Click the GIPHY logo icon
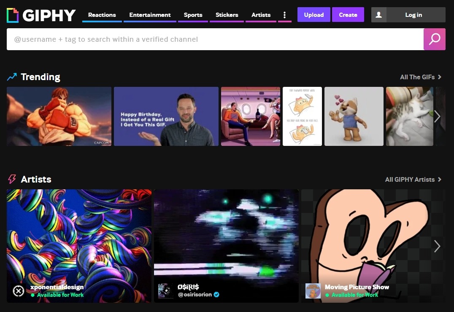454x312 pixels. point(13,15)
